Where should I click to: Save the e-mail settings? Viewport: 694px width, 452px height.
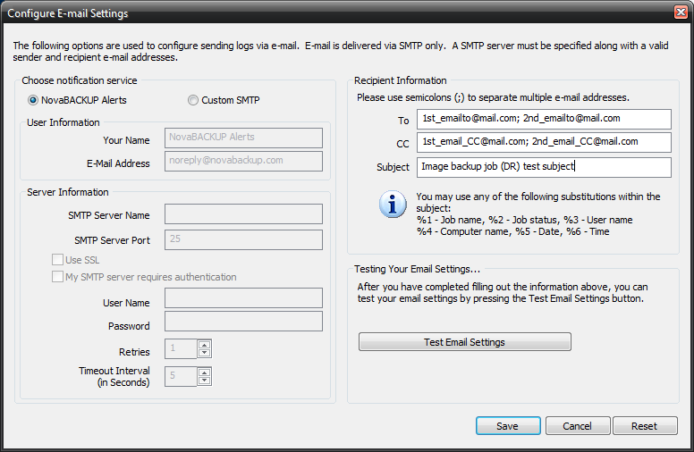[x=508, y=426]
